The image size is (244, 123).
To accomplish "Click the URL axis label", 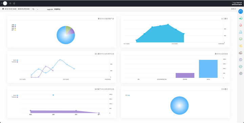I will 139,79.
